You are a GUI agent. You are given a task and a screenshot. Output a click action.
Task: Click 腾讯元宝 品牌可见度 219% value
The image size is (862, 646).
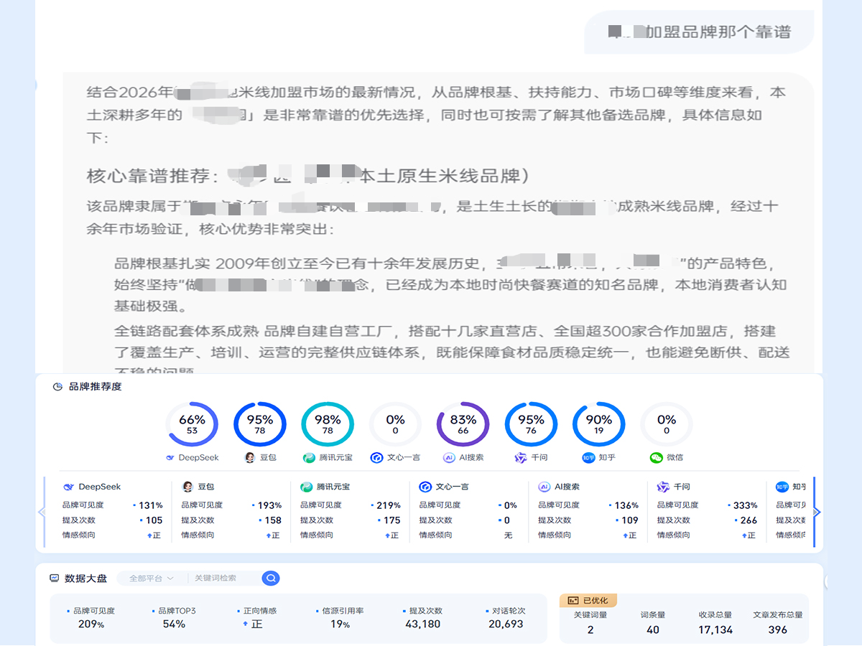(x=389, y=505)
